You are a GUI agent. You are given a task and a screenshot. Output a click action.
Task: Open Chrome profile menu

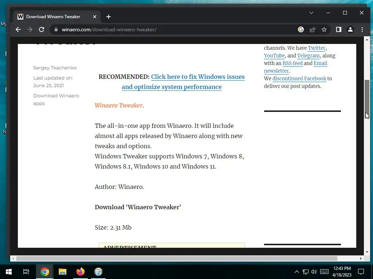coord(350,29)
